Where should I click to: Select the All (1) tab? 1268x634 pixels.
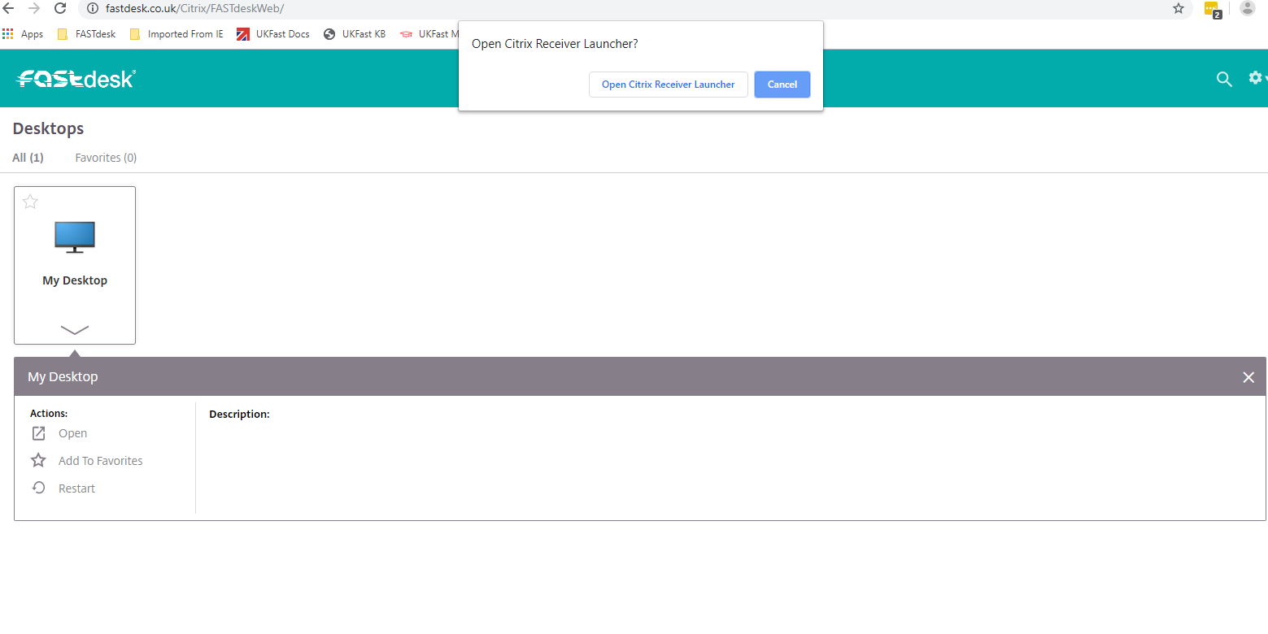coord(28,158)
